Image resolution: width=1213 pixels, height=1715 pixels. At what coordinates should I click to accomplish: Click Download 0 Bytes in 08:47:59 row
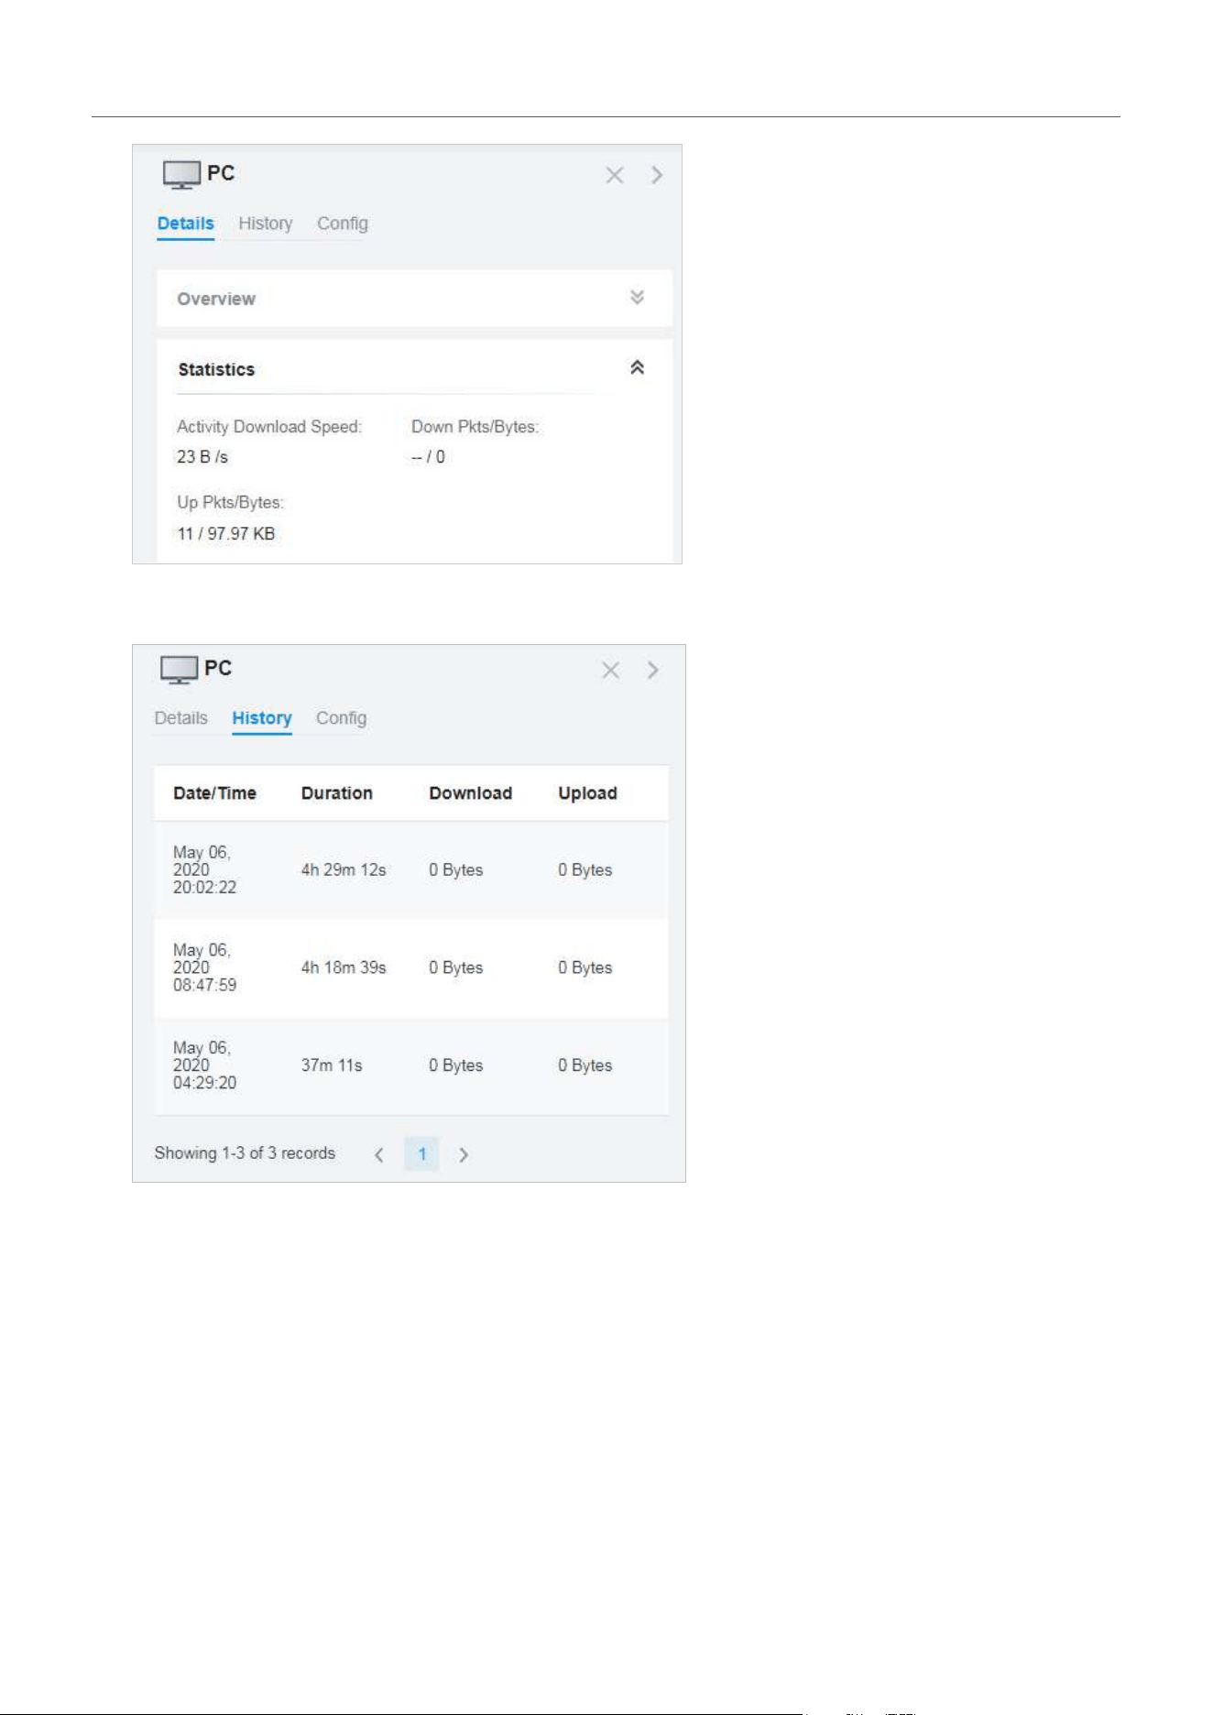456,967
